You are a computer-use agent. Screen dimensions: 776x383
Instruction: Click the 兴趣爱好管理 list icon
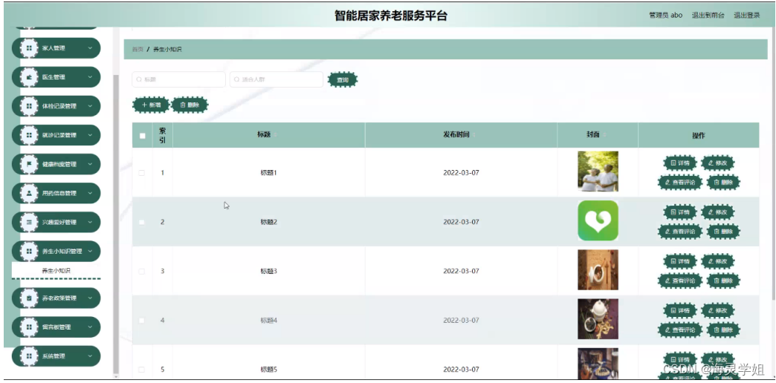click(x=29, y=223)
